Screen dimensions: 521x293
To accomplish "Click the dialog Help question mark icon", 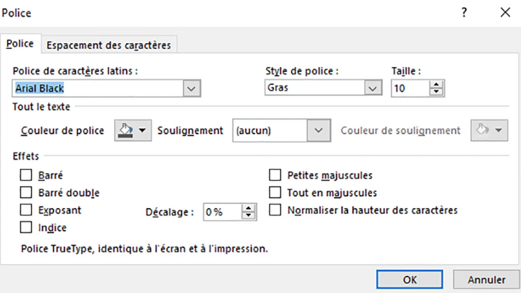I will 464,13.
